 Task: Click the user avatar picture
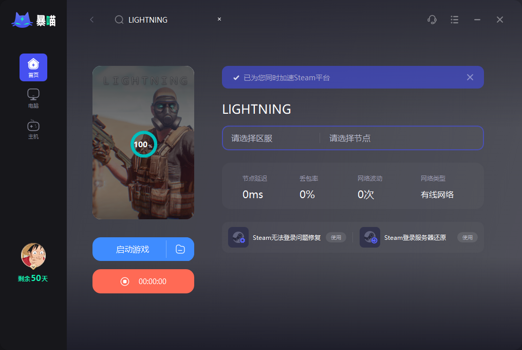click(33, 256)
